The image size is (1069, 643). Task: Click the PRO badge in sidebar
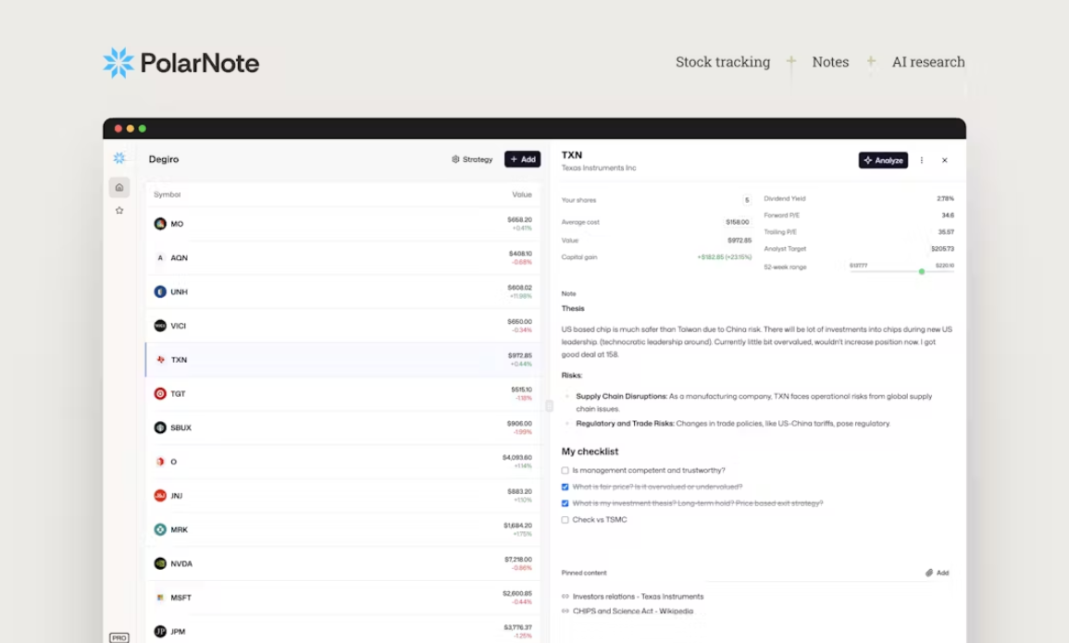tap(119, 637)
